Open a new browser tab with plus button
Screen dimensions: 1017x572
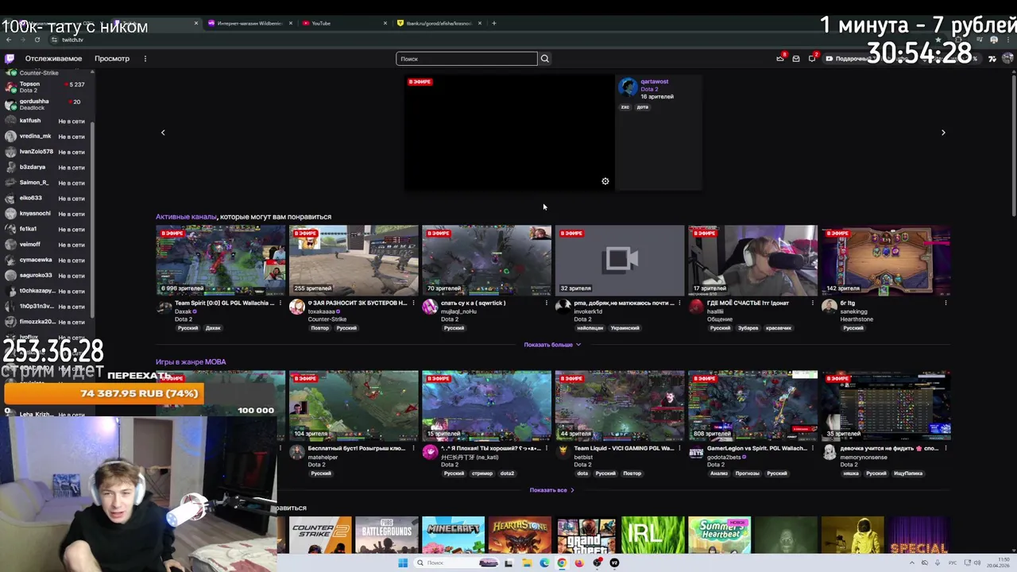click(x=494, y=23)
